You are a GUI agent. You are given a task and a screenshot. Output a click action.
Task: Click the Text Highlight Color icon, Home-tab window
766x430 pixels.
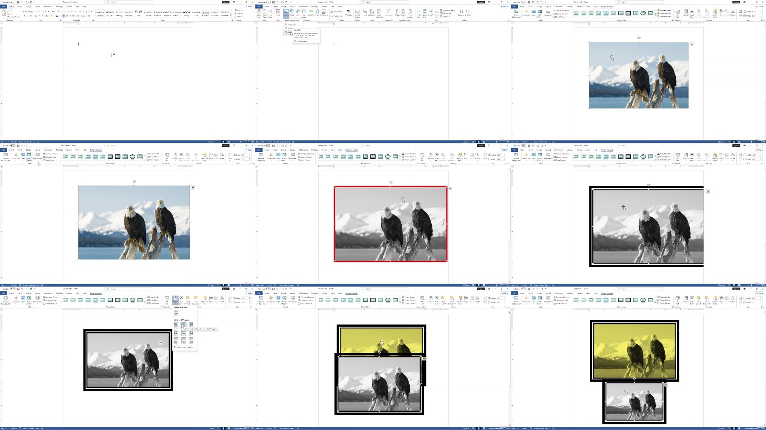click(x=51, y=16)
